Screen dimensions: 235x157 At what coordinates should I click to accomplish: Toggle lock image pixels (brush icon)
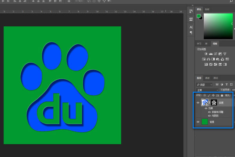209,95
